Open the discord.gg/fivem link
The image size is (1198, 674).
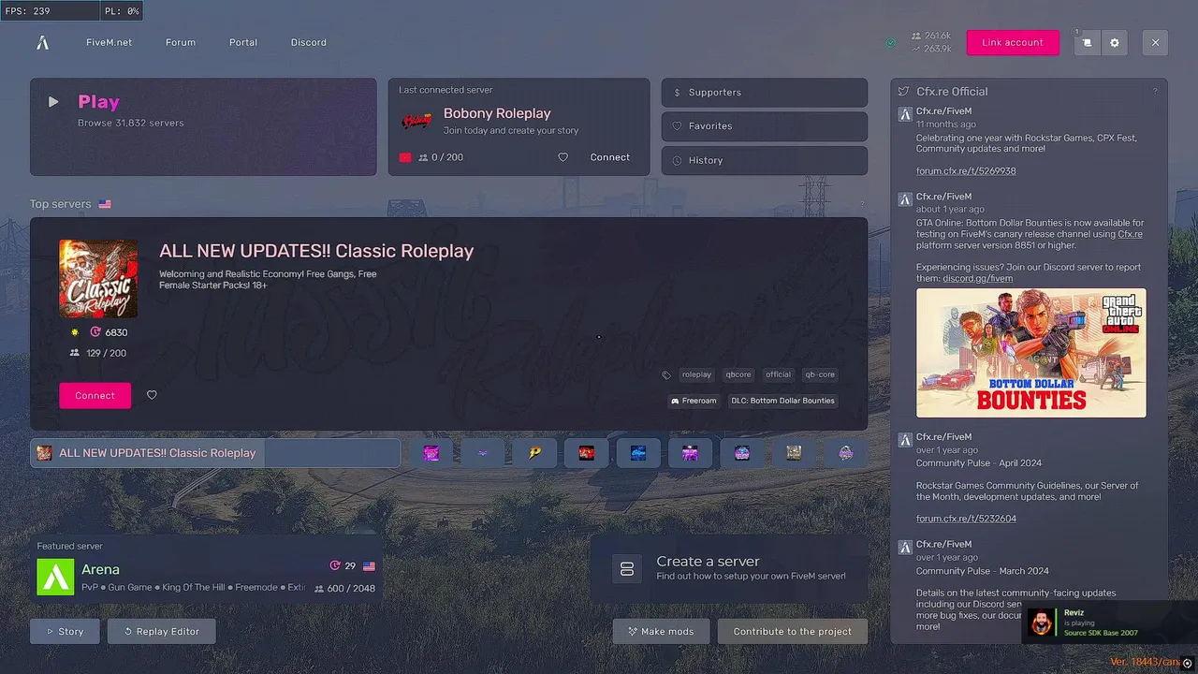coord(977,278)
